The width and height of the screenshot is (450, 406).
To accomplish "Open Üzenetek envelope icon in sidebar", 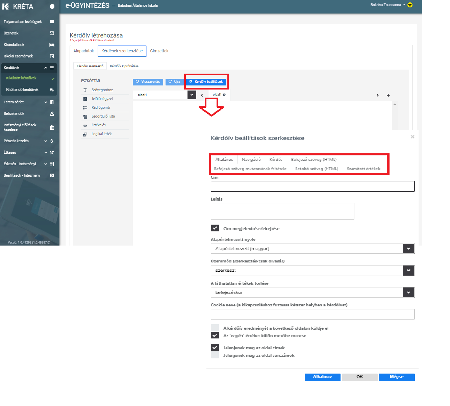I will 52,33.
